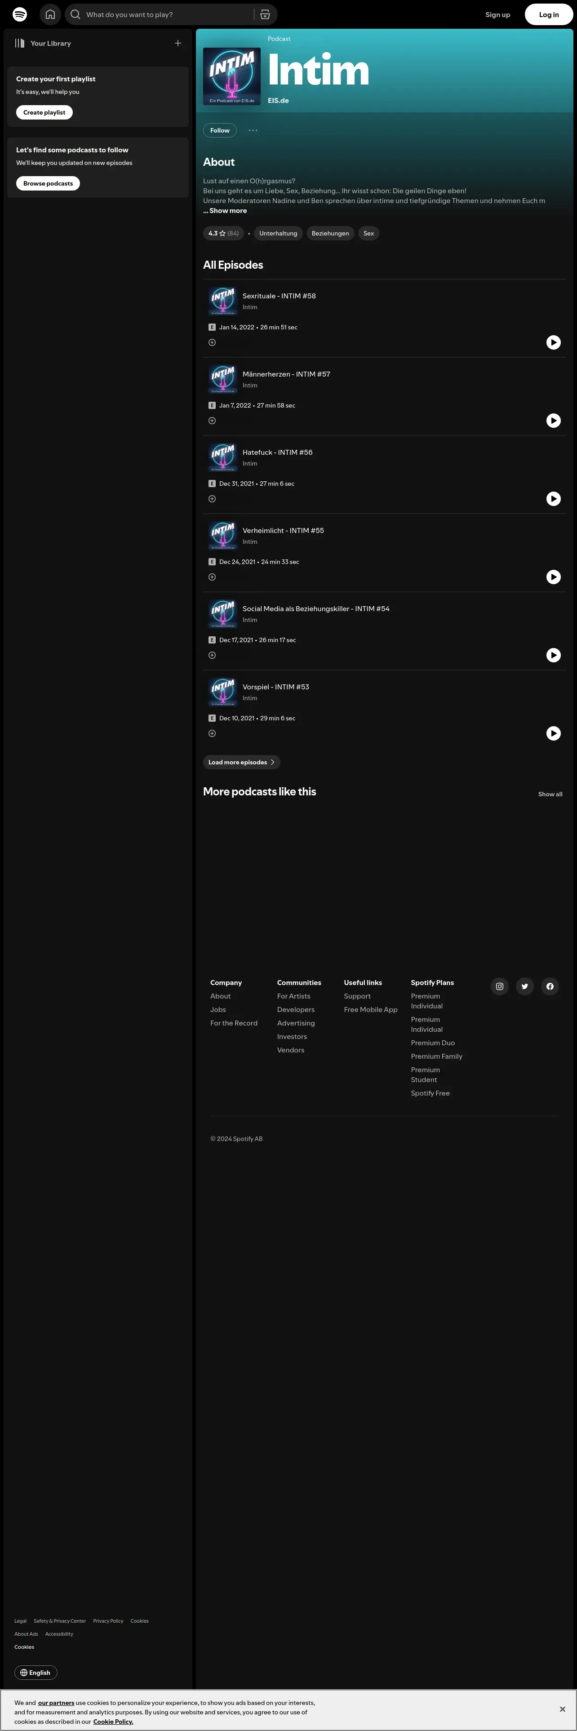The height and width of the screenshot is (1731, 577).
Task: Click the Browse podcasts button
Action: (x=48, y=183)
